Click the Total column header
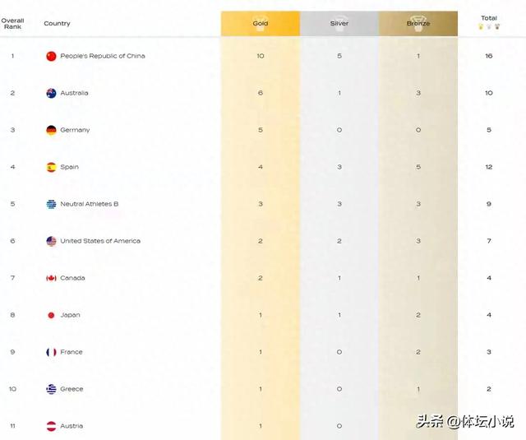Viewport: 526px width, 440px height. (489, 18)
